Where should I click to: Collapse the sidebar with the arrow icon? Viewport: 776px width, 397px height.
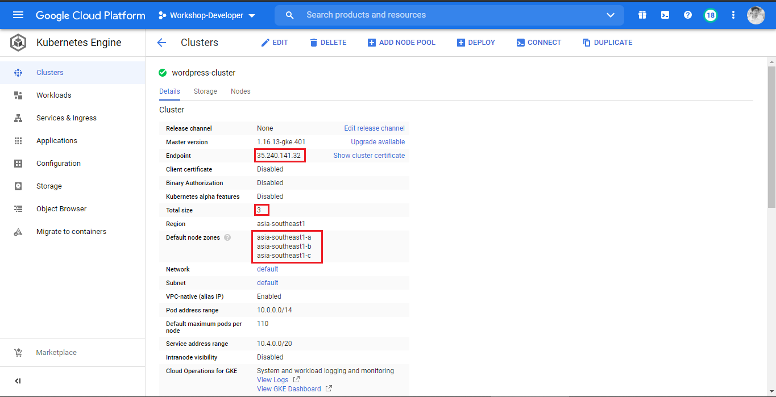[18, 381]
